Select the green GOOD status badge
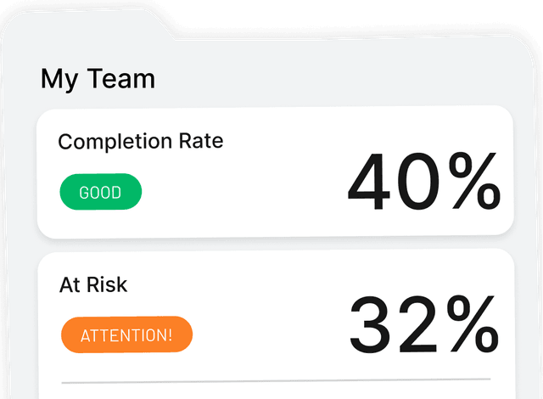This screenshot has height=399, width=543. (100, 193)
